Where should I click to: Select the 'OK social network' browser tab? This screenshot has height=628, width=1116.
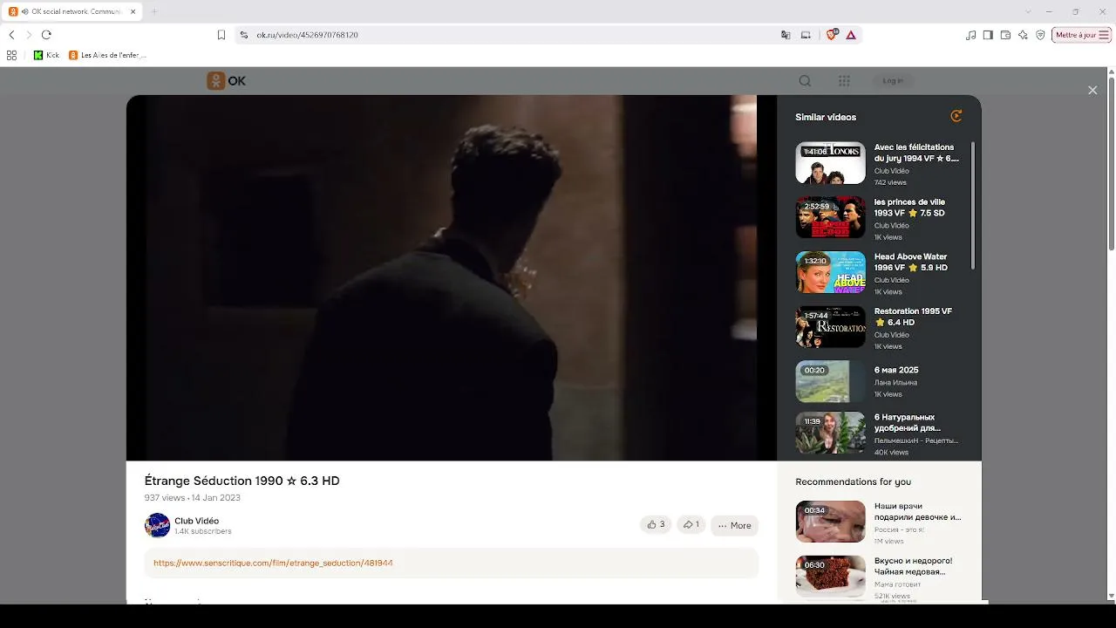71,11
